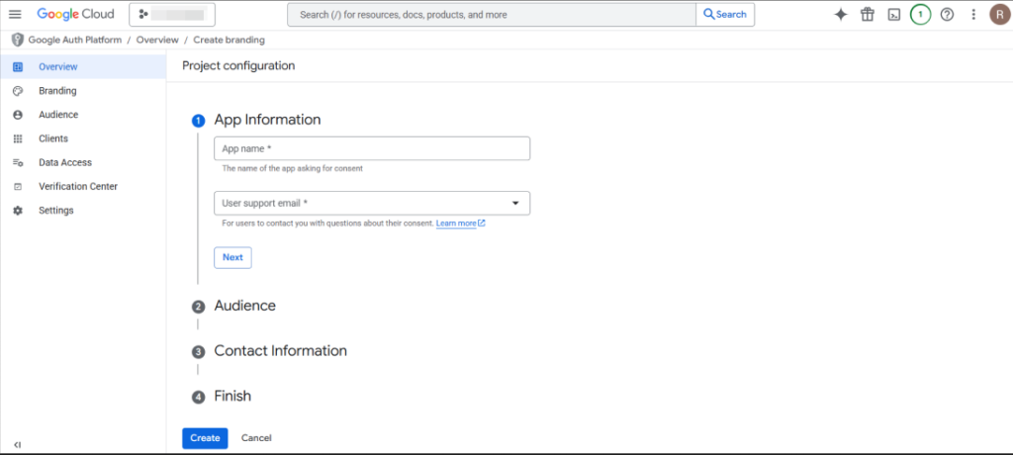Click the Cancel button
The width and height of the screenshot is (1013, 455).
pyautogui.click(x=256, y=438)
